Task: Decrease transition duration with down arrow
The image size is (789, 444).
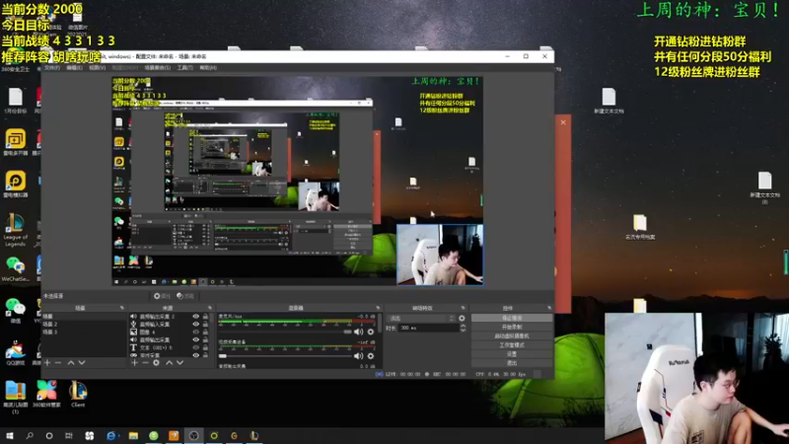Action: click(x=463, y=330)
